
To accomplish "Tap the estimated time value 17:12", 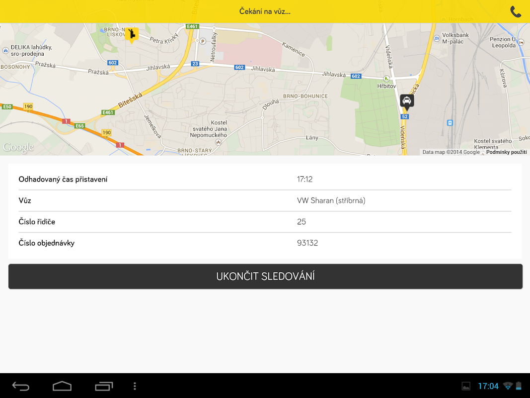I will (304, 180).
